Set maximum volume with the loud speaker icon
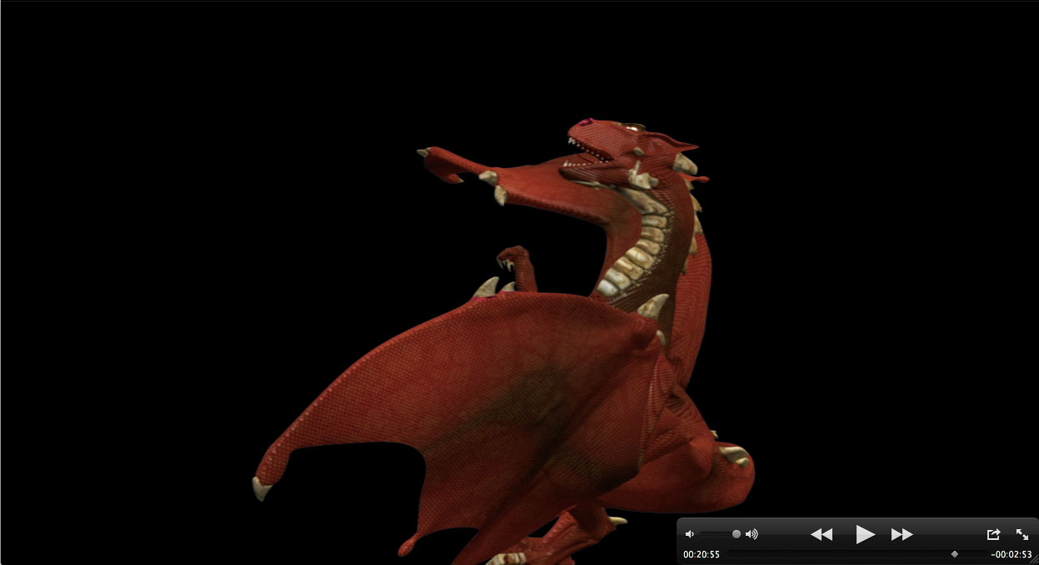The width and height of the screenshot is (1039, 565). [x=752, y=534]
